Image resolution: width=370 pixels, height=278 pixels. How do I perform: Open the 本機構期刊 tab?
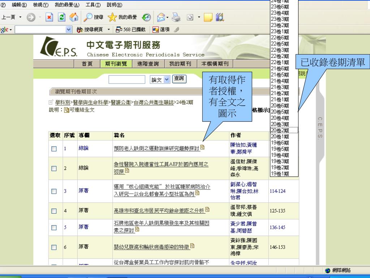(215, 64)
